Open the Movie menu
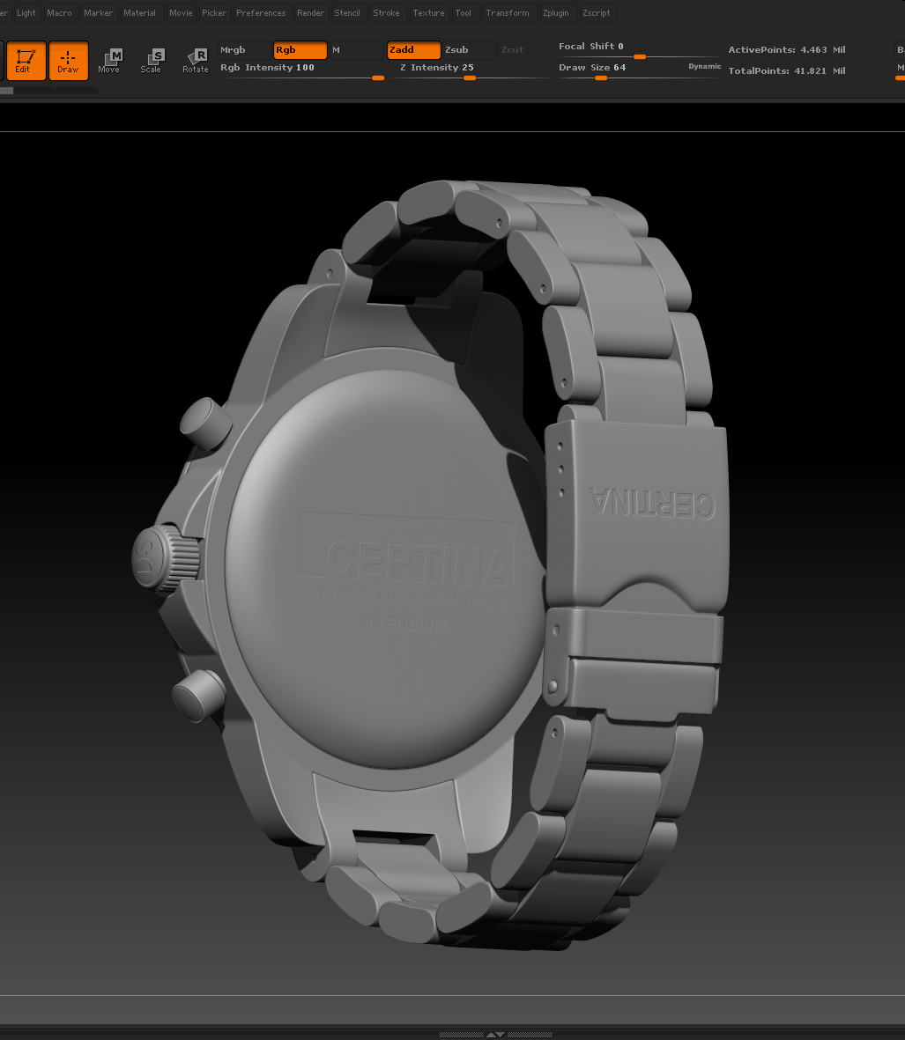 (x=181, y=12)
